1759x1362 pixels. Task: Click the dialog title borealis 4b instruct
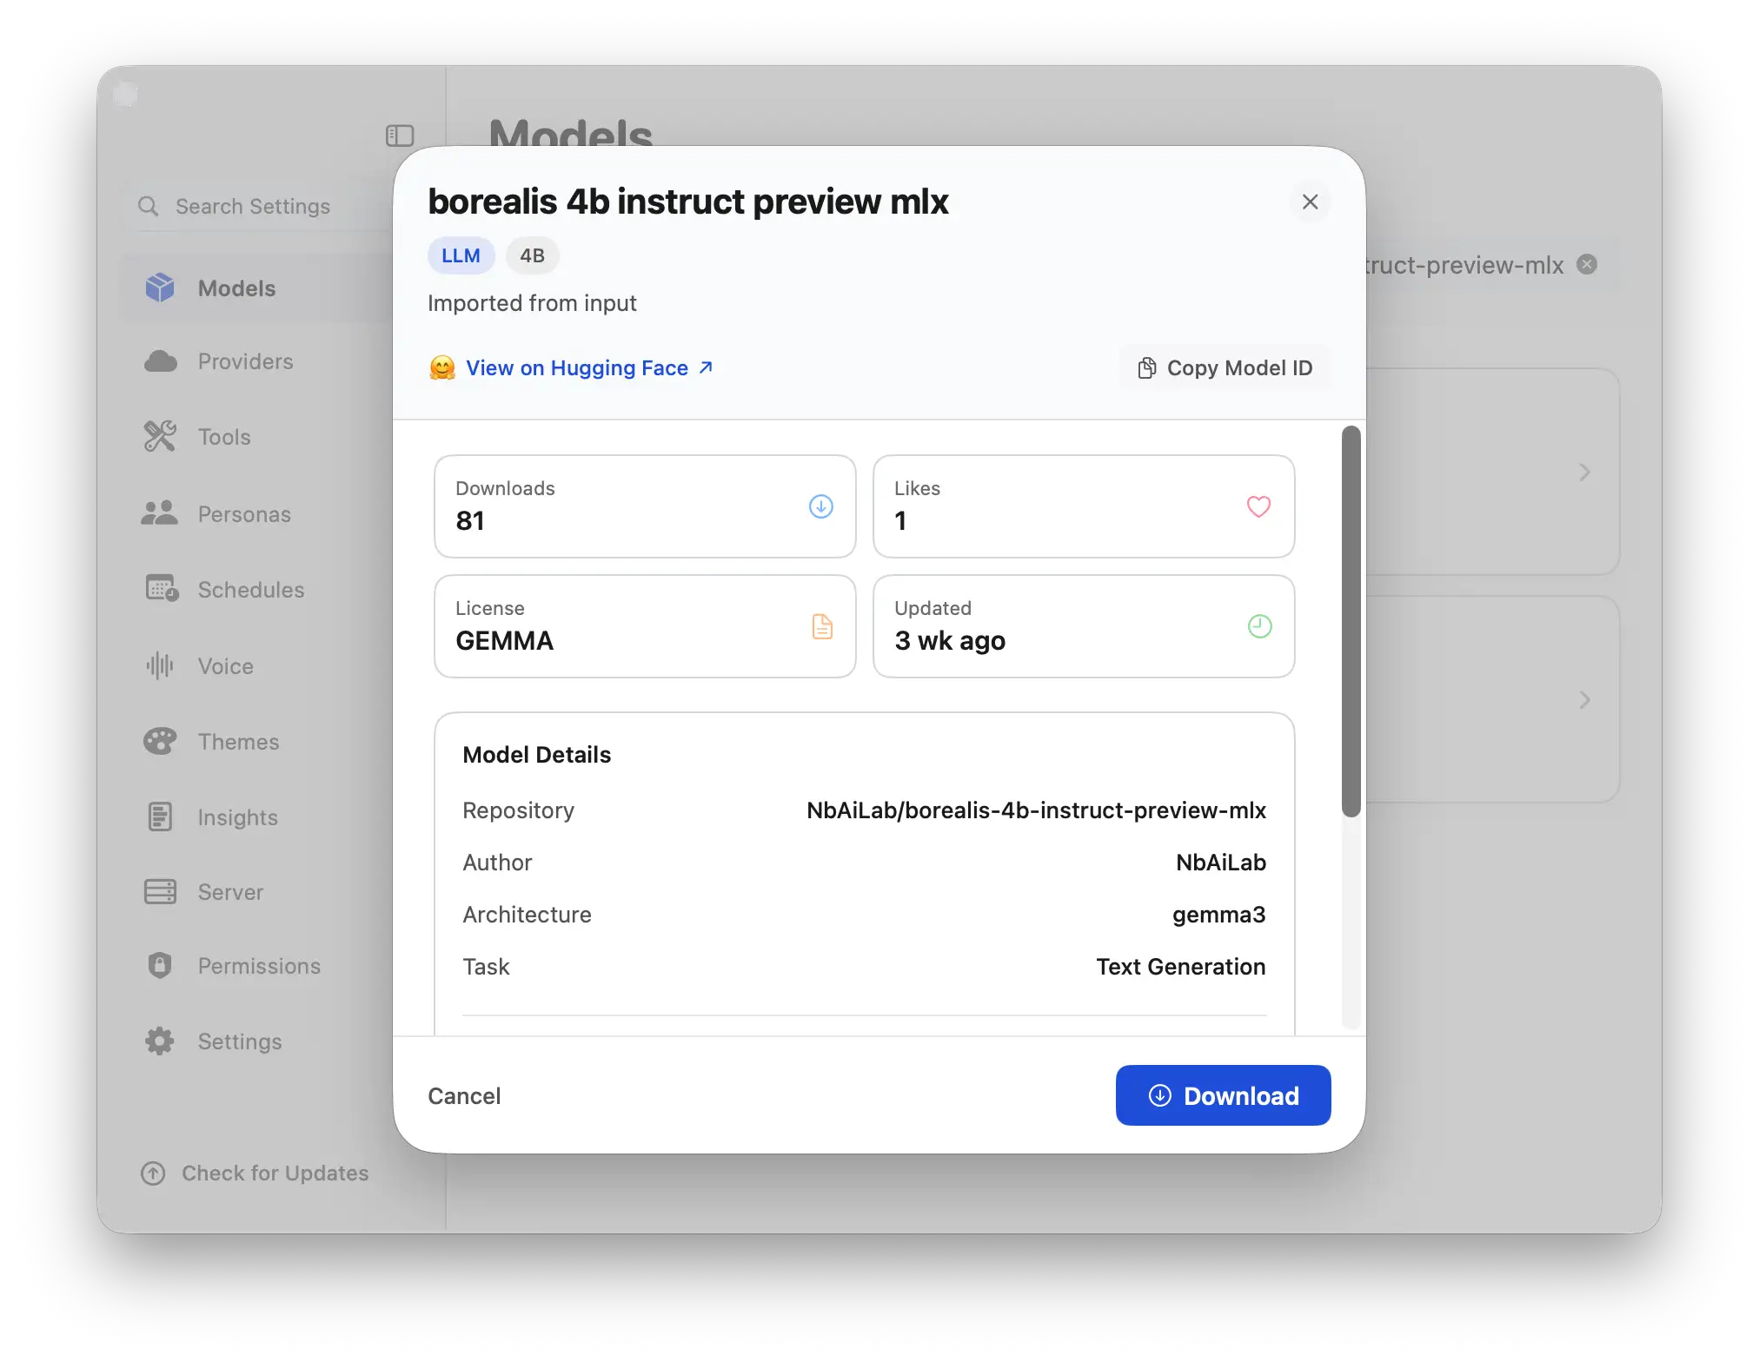click(x=687, y=202)
